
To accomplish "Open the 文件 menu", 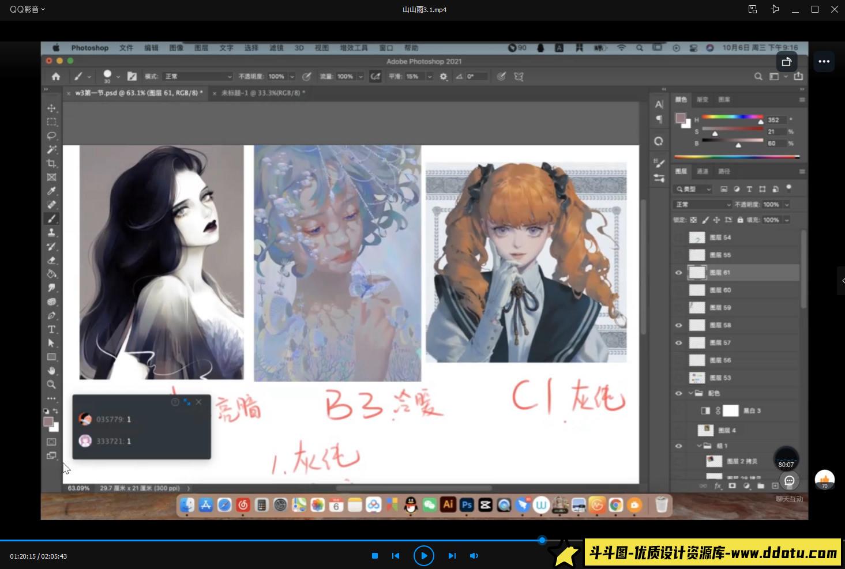I will pos(126,48).
